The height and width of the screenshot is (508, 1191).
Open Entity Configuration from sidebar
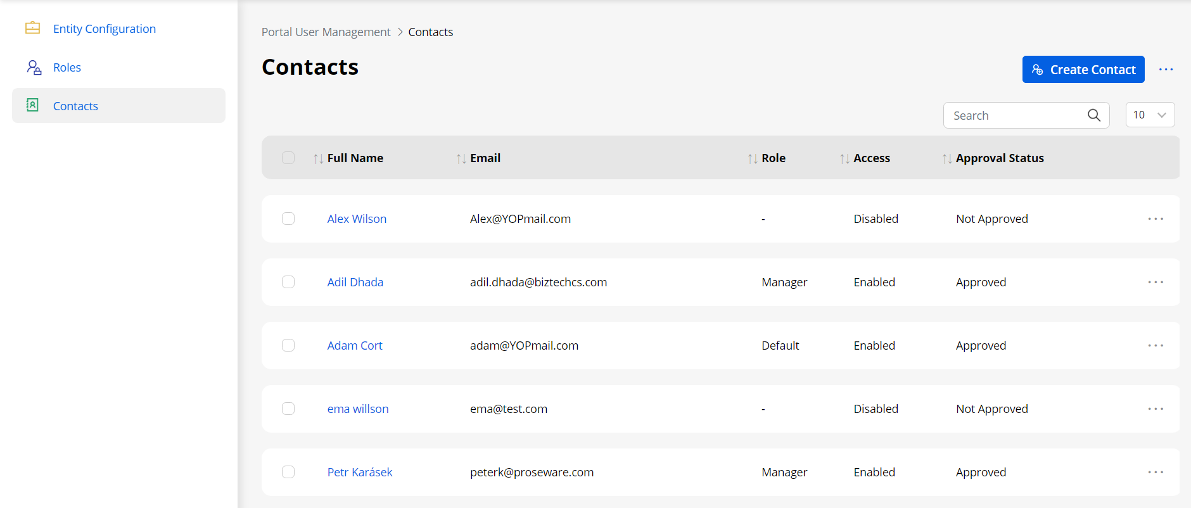tap(105, 29)
